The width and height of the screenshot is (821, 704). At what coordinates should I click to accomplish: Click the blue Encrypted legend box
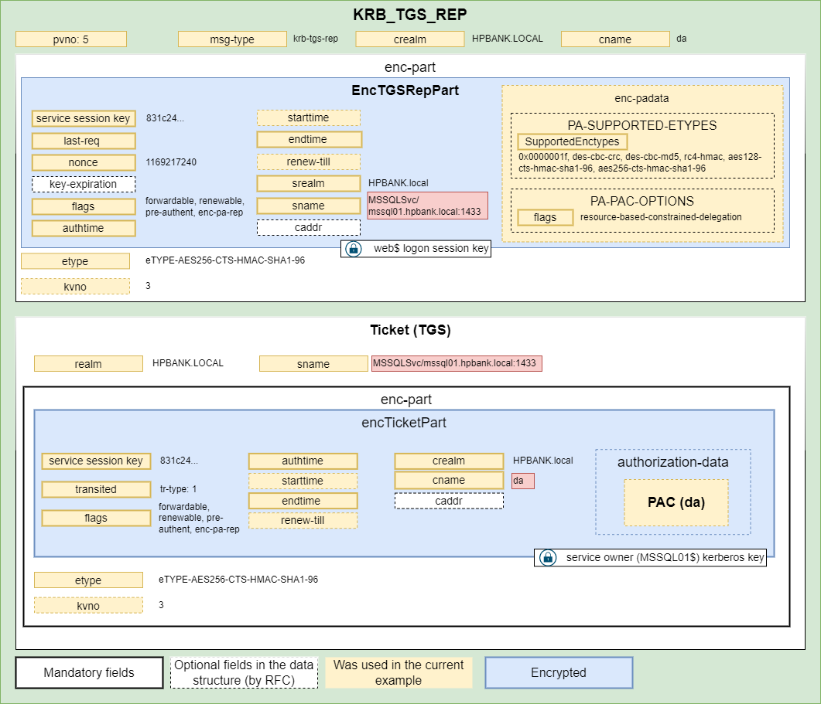tap(559, 672)
